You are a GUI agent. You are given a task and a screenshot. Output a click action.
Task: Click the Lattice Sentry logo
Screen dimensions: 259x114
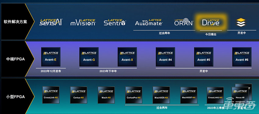click(115, 22)
